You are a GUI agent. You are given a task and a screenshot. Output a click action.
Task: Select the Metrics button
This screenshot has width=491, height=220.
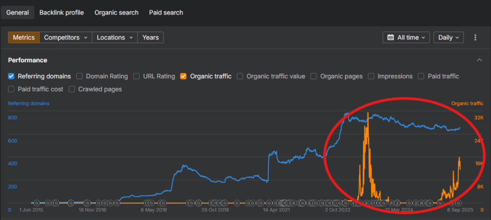click(23, 37)
